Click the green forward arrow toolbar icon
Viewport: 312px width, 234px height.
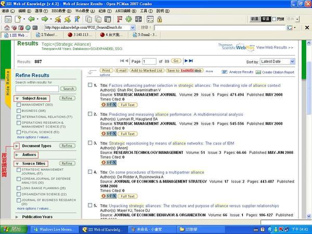click(45, 19)
